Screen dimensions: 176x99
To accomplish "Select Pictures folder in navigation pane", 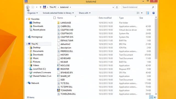I will point(37,62).
